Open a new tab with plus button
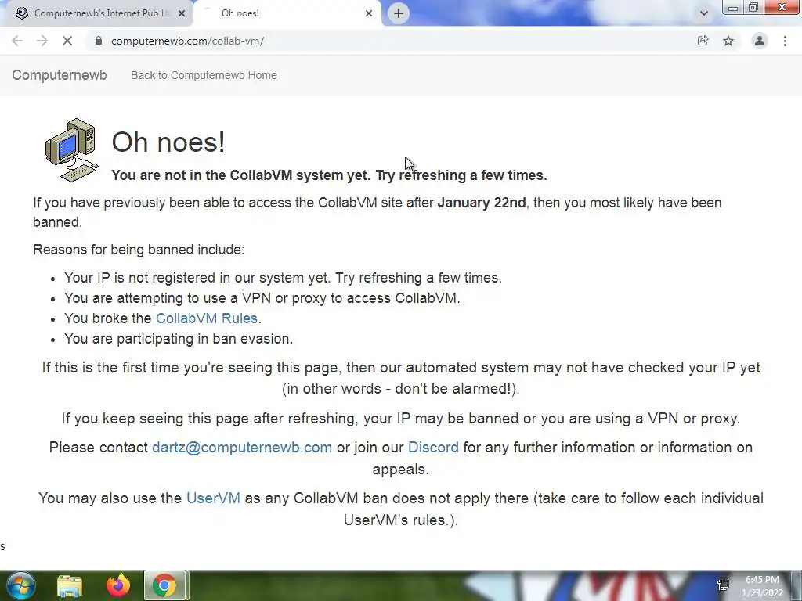 [x=399, y=13]
